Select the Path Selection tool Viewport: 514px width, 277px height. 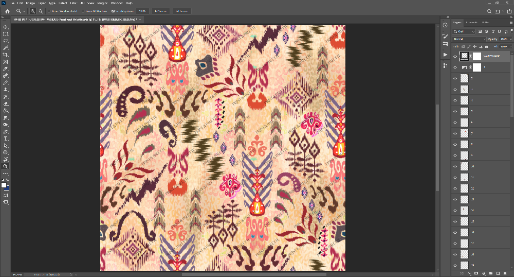pyautogui.click(x=6, y=145)
